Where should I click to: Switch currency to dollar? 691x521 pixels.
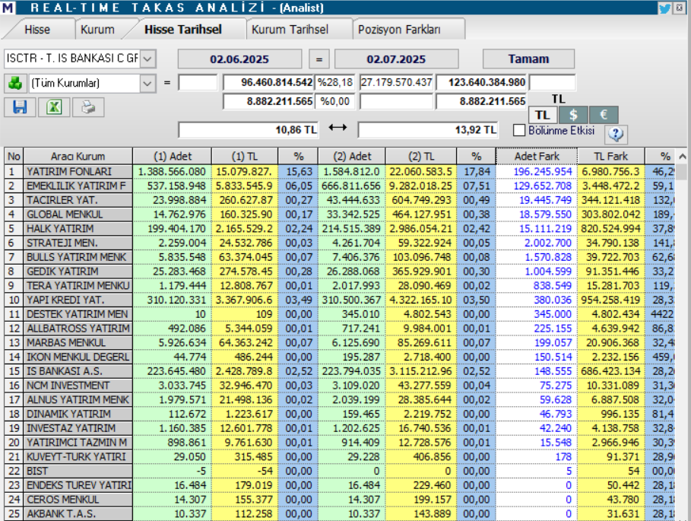pos(573,115)
